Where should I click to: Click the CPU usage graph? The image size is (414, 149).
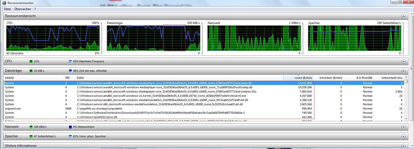click(x=53, y=38)
